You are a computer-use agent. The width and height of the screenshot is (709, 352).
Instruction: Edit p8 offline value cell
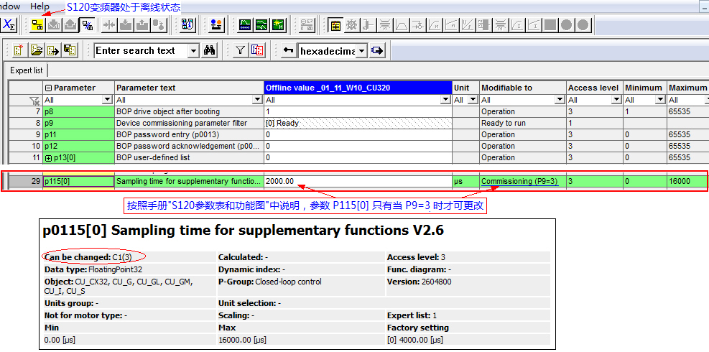(x=358, y=112)
